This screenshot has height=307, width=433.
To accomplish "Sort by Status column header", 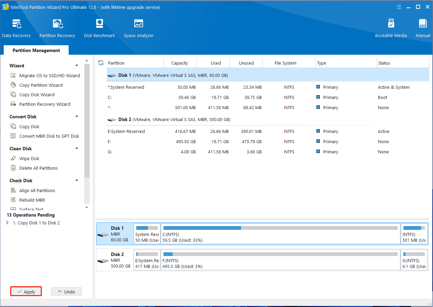I will [402, 63].
